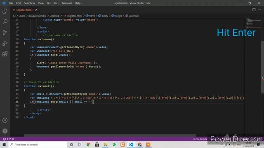This screenshot has width=264, height=148.
Task: Open the Windows Start menu
Action: 4,144
